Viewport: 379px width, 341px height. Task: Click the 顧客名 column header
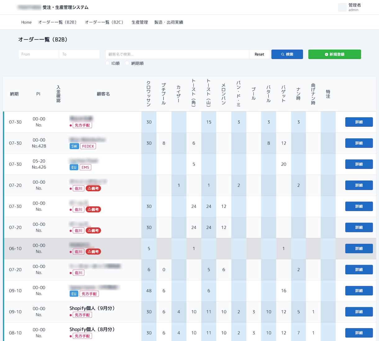103,94
